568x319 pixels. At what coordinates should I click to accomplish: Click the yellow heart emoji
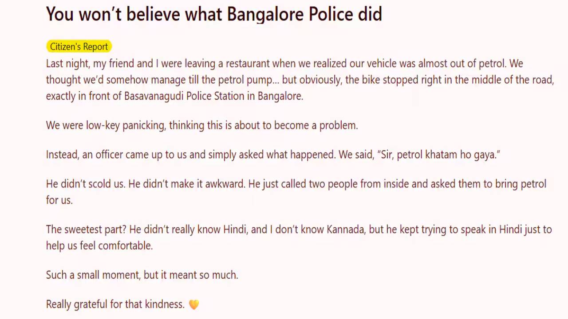tap(194, 304)
